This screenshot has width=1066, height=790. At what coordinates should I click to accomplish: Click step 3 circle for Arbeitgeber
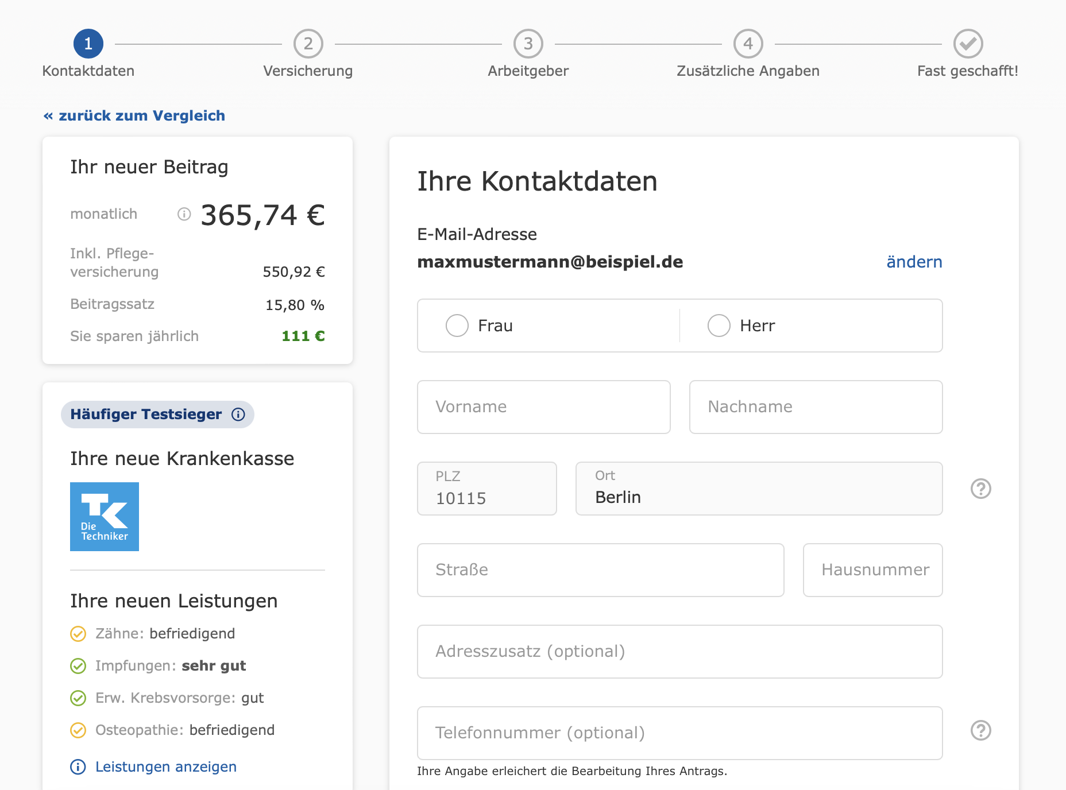[x=528, y=44]
